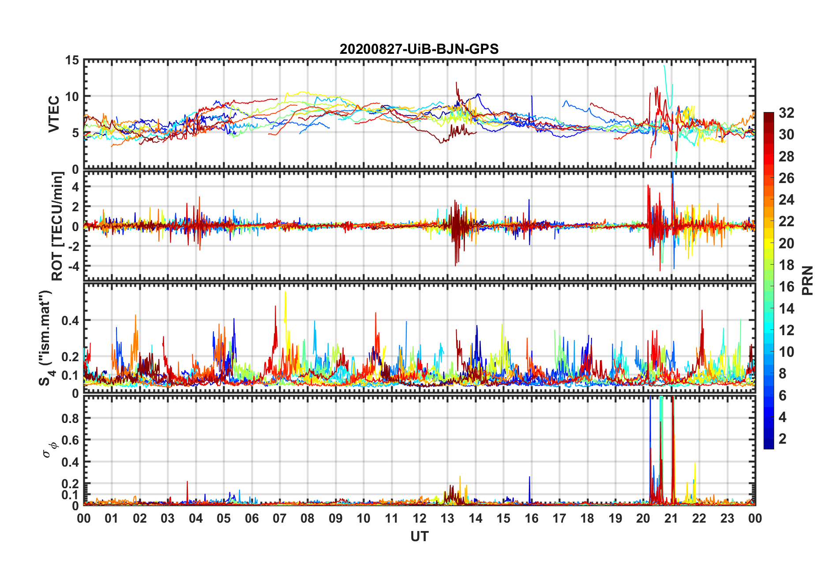Click the "5" tick on the VTEC axis
The height and width of the screenshot is (561, 839).
pyautogui.click(x=75, y=133)
